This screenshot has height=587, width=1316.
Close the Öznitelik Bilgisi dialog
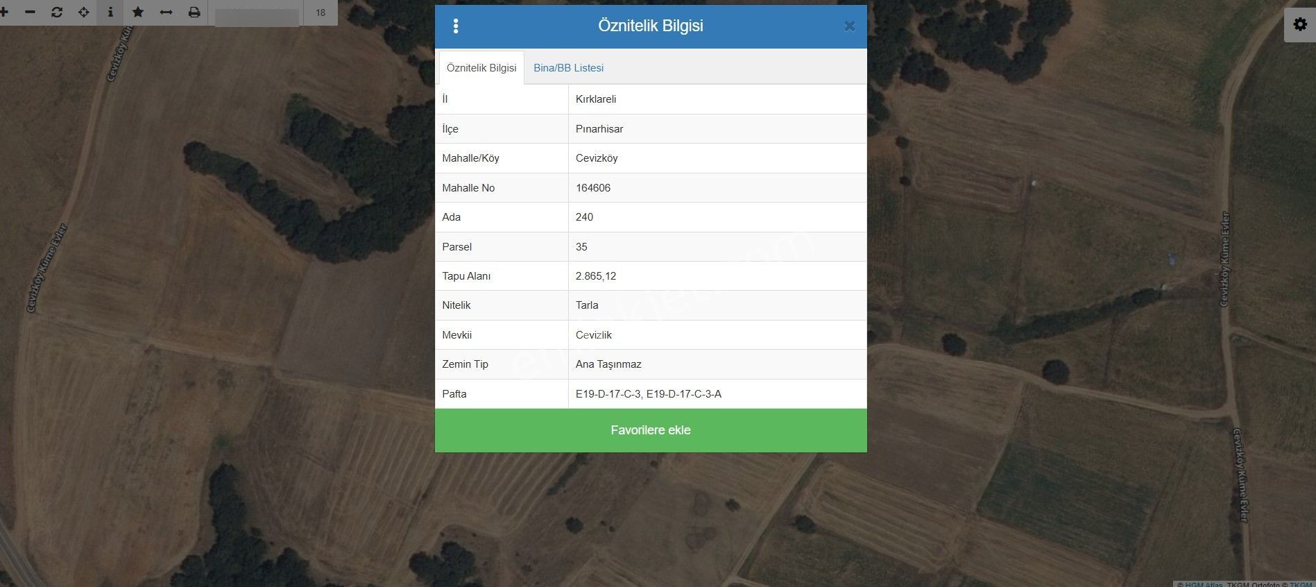click(849, 26)
